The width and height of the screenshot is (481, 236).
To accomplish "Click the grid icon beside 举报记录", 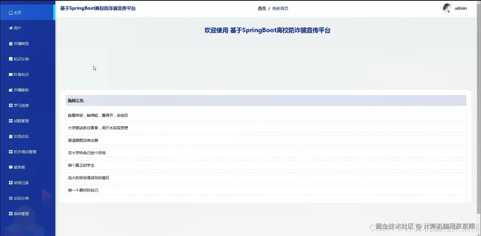I will [11, 183].
